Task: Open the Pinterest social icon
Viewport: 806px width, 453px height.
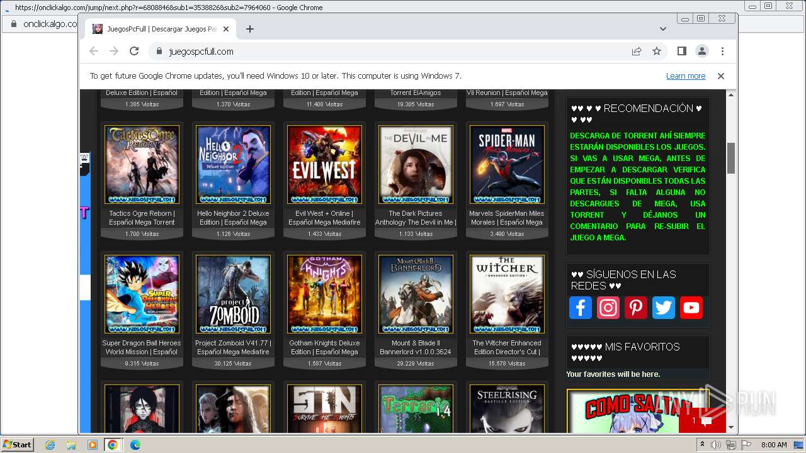Action: 636,308
